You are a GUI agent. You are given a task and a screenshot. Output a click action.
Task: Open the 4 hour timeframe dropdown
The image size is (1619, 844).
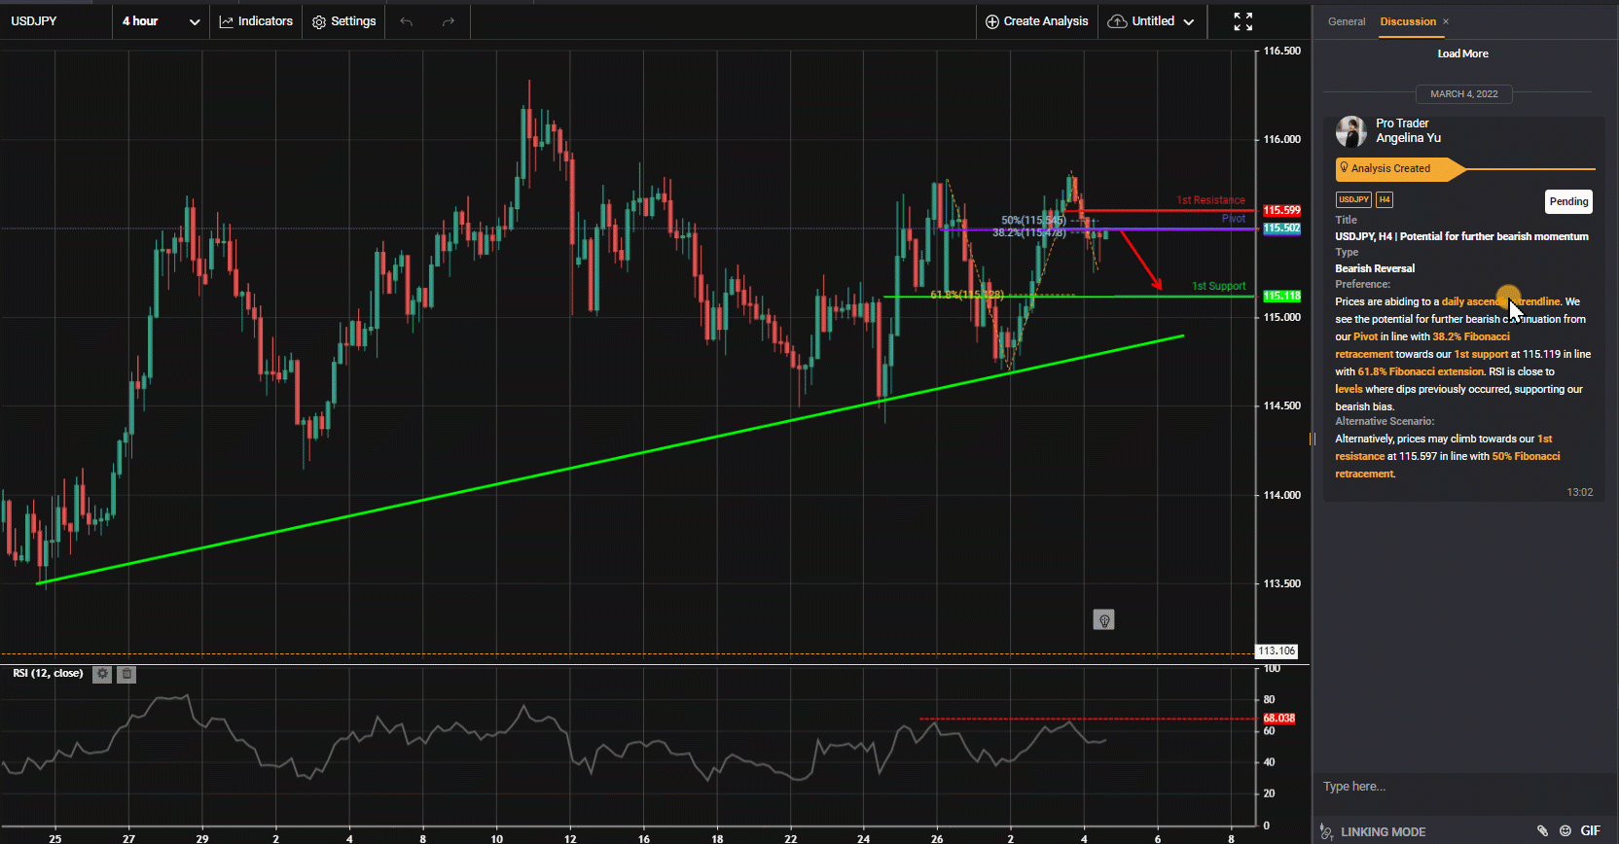[x=162, y=21]
